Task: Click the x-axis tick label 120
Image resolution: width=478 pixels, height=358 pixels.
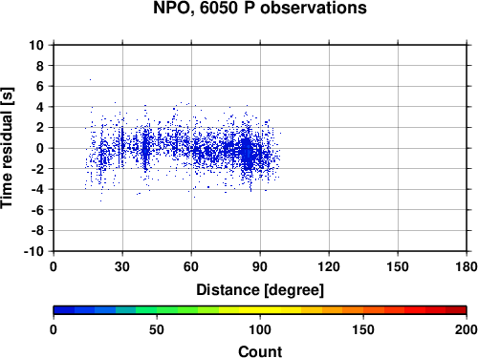Action: [329, 266]
